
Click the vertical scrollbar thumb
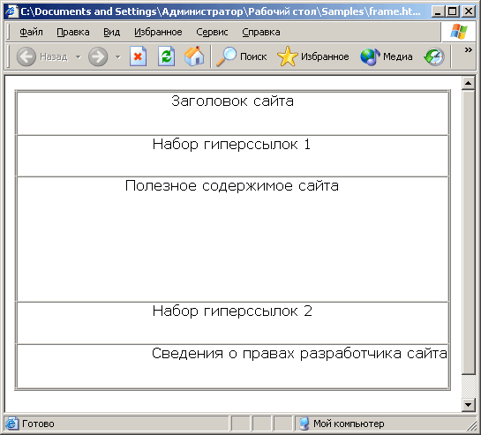[x=468, y=231]
